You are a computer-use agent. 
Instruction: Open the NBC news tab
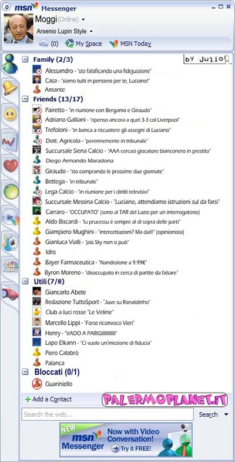pos(11,267)
